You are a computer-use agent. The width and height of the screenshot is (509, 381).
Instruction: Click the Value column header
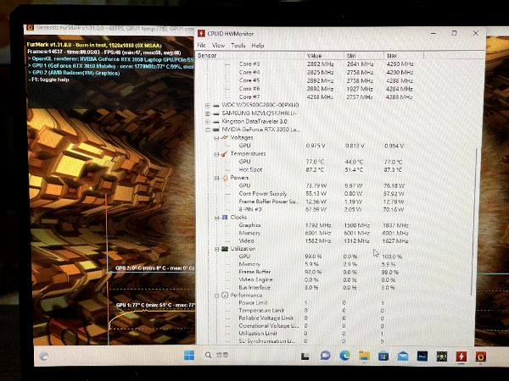coord(324,55)
